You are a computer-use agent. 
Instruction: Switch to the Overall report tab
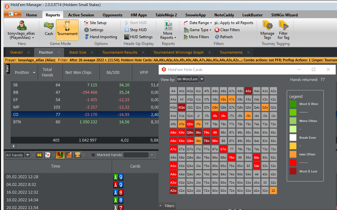click(x=16, y=52)
